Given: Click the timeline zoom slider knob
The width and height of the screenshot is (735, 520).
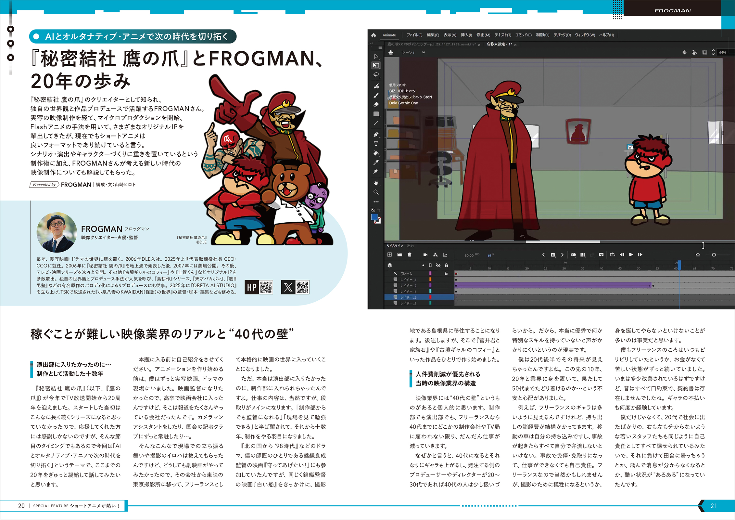Looking at the screenshot, I should (714, 254).
